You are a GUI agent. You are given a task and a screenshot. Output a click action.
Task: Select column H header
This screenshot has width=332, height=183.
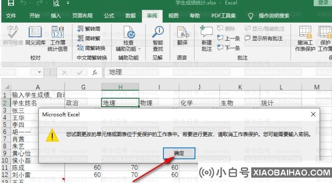120,87
